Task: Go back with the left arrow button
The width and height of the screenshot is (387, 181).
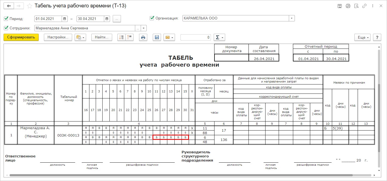Action: 9,6
